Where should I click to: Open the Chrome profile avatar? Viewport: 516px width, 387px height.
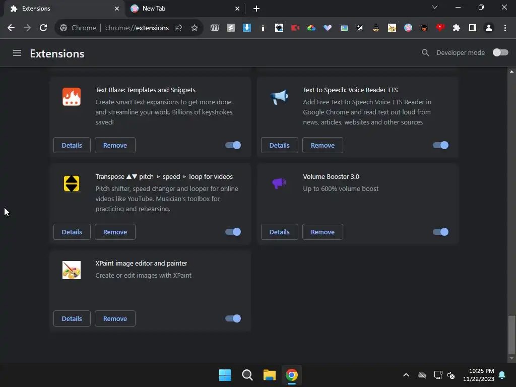coord(489,28)
